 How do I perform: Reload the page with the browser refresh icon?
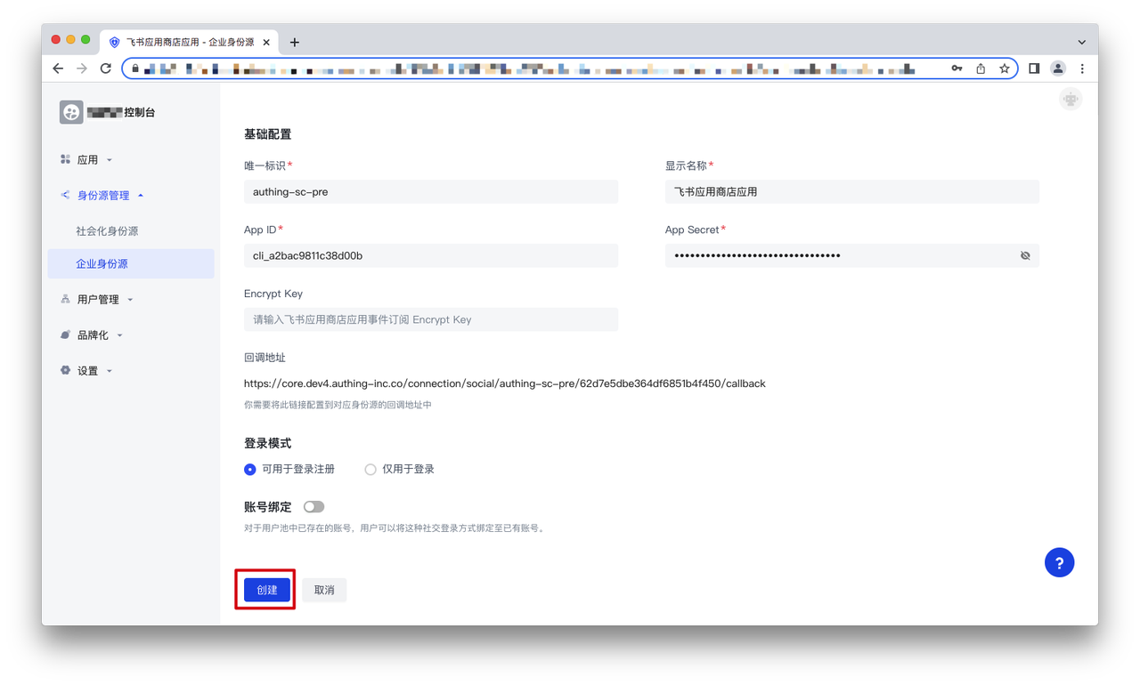(x=105, y=68)
